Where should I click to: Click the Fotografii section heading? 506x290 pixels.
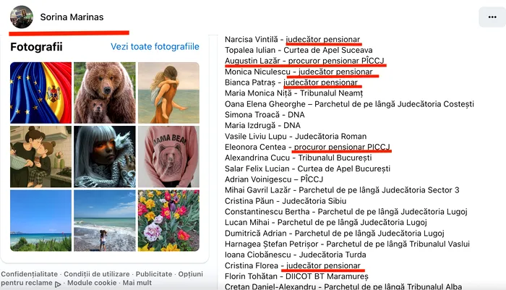36,47
